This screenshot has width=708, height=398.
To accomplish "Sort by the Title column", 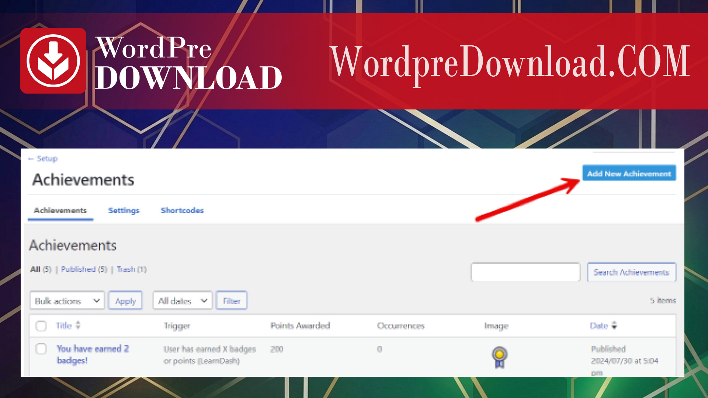I will tap(64, 326).
